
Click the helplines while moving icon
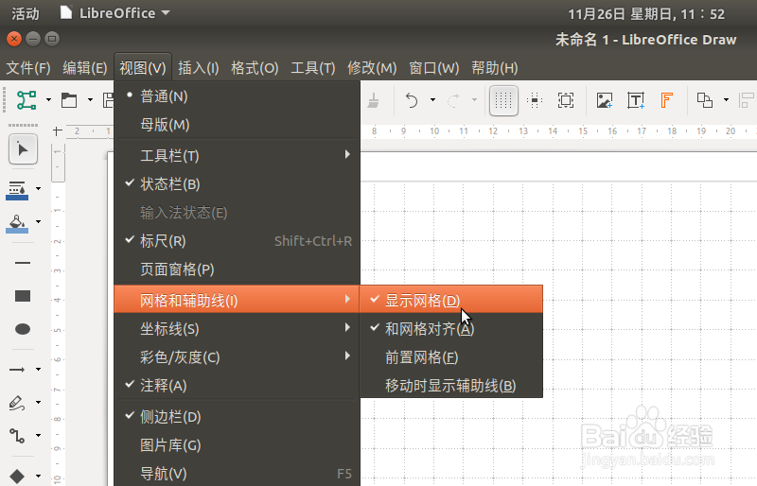click(535, 100)
